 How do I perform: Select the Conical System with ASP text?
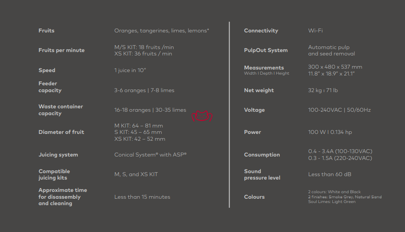[151, 155]
